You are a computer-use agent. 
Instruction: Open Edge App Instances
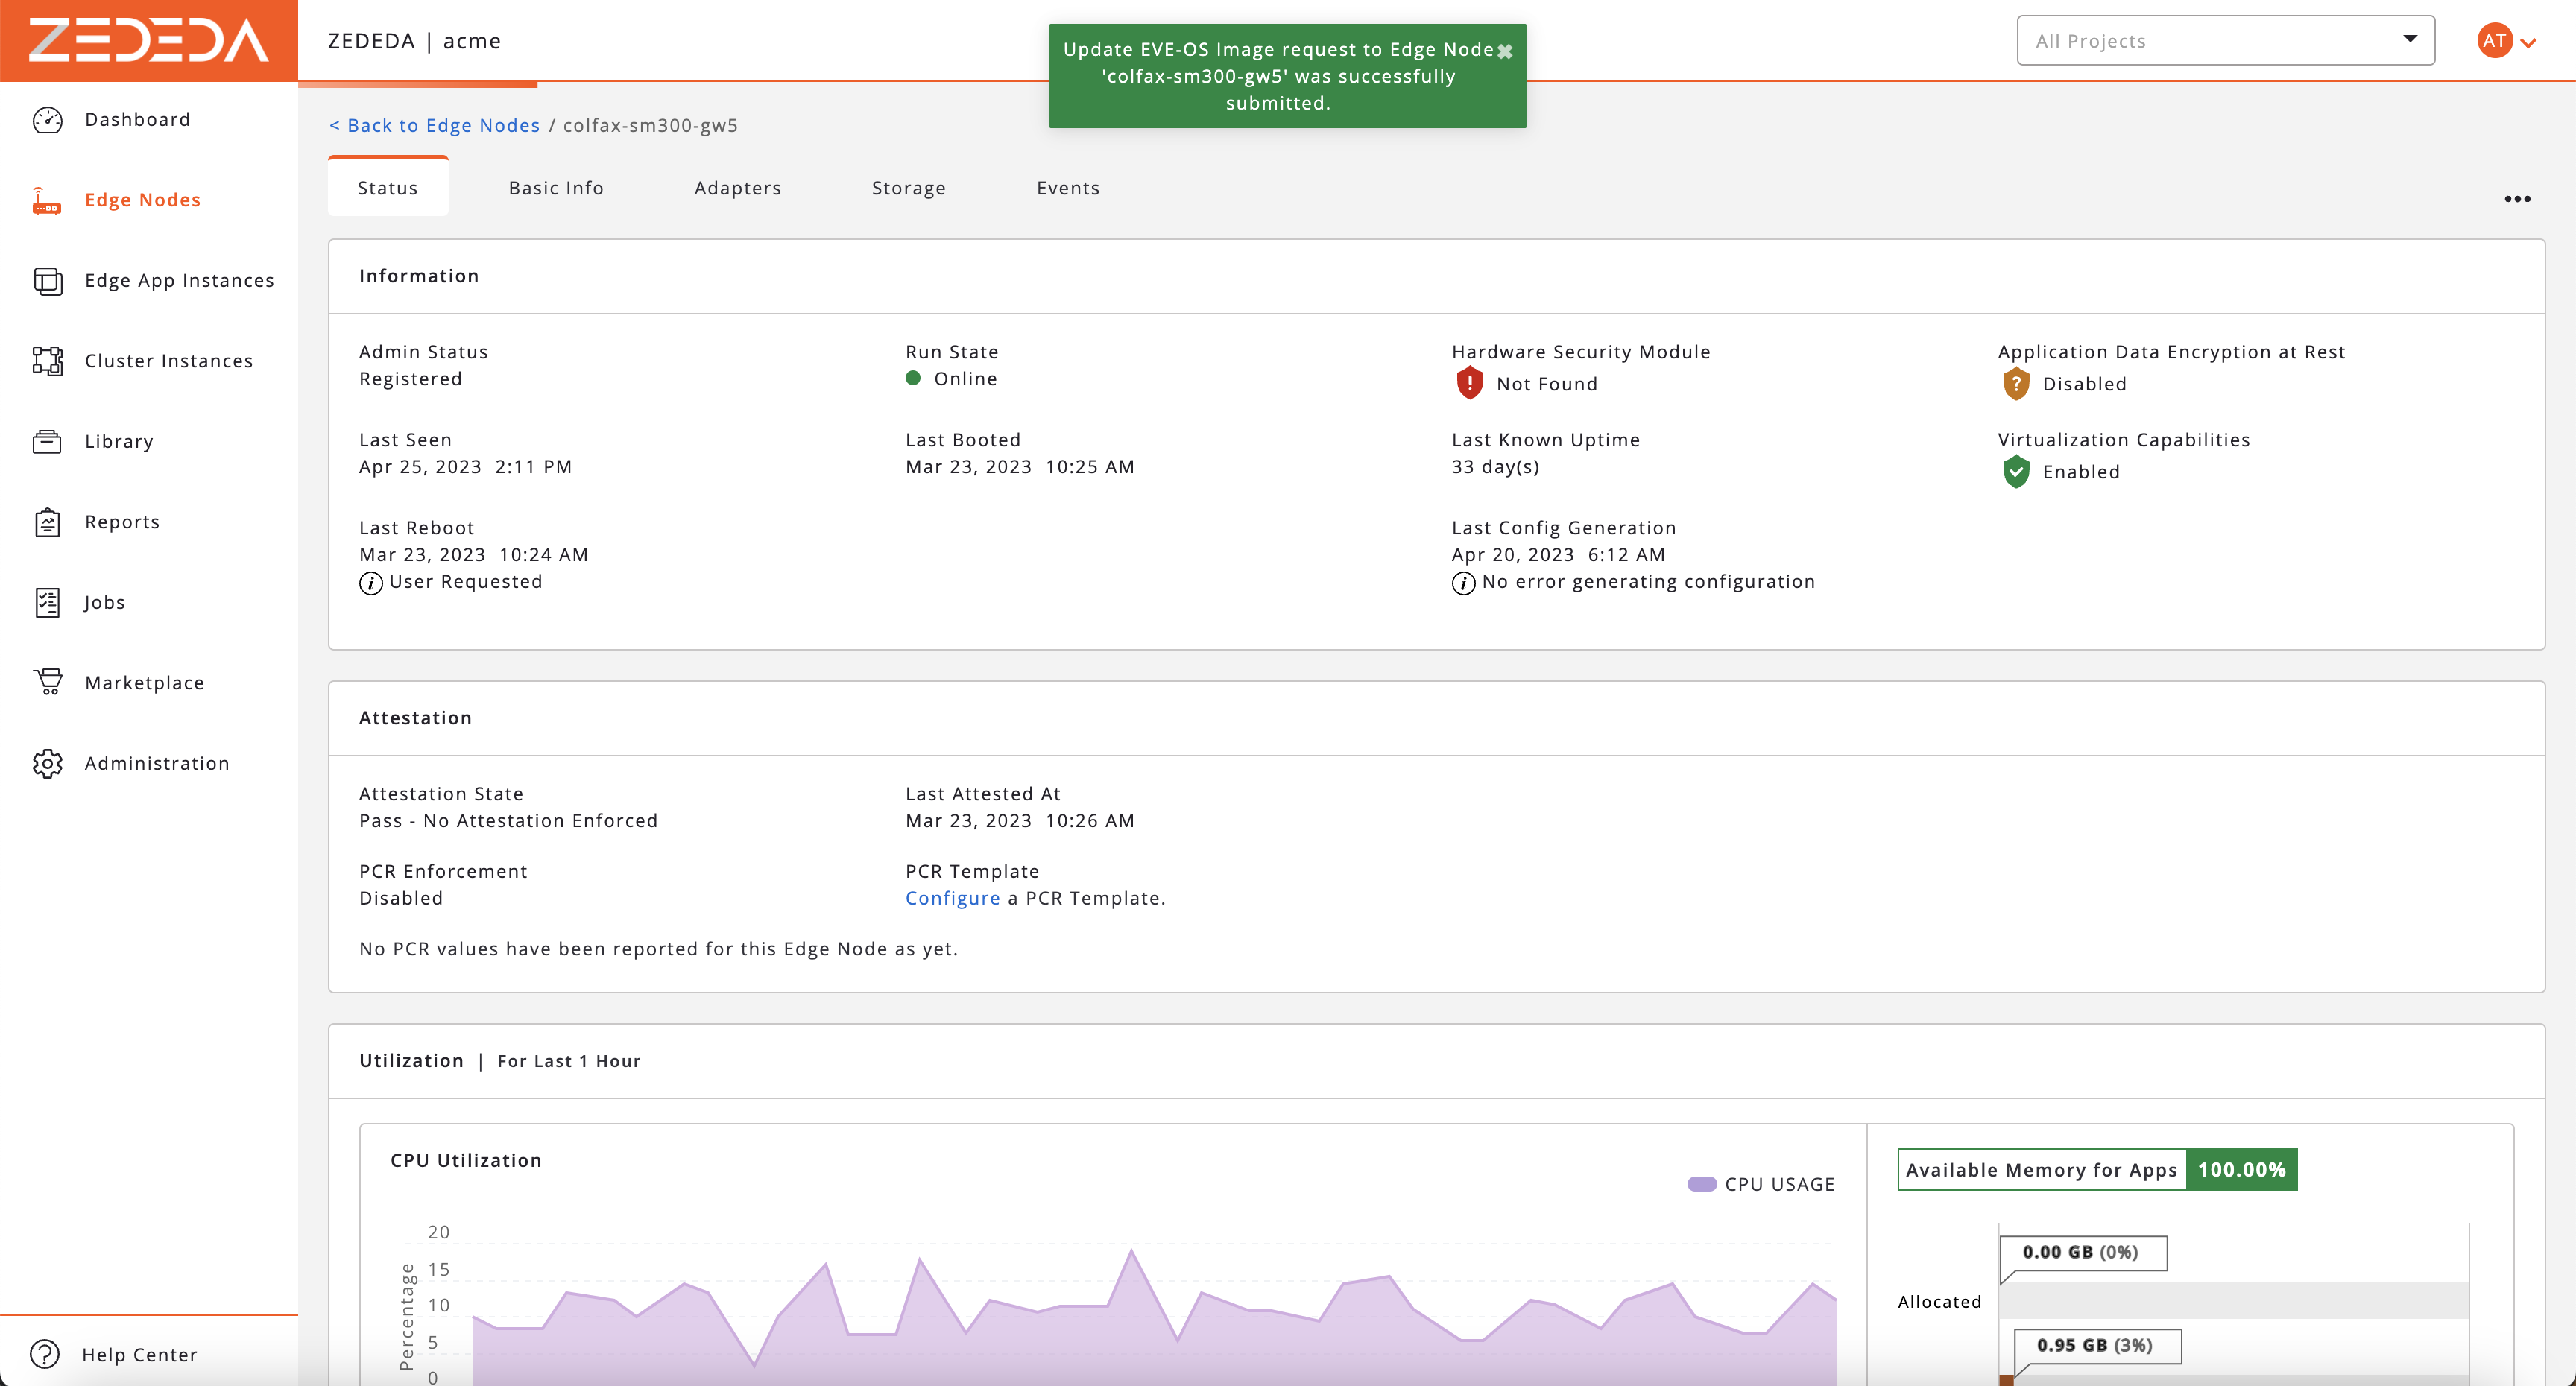click(x=179, y=281)
